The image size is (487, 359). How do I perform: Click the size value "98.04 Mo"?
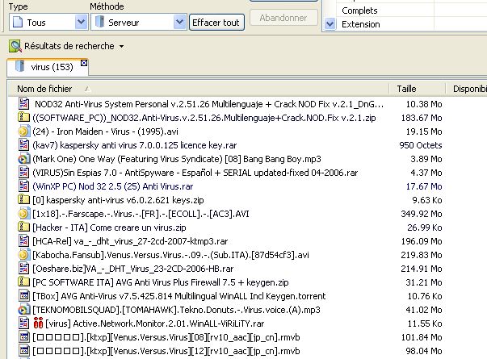[x=424, y=351]
